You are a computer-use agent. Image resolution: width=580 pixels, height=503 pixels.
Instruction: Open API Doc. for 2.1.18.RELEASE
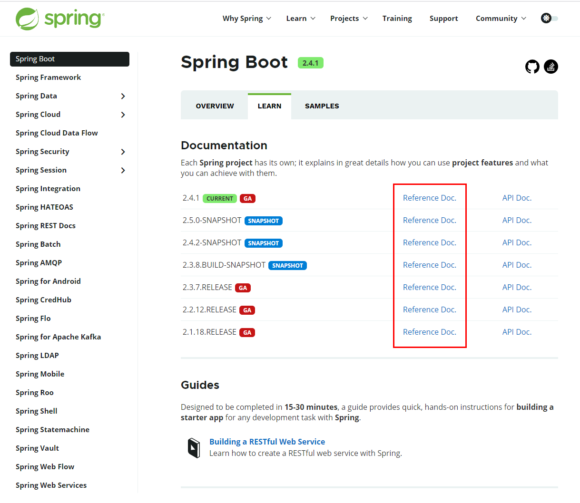click(517, 332)
